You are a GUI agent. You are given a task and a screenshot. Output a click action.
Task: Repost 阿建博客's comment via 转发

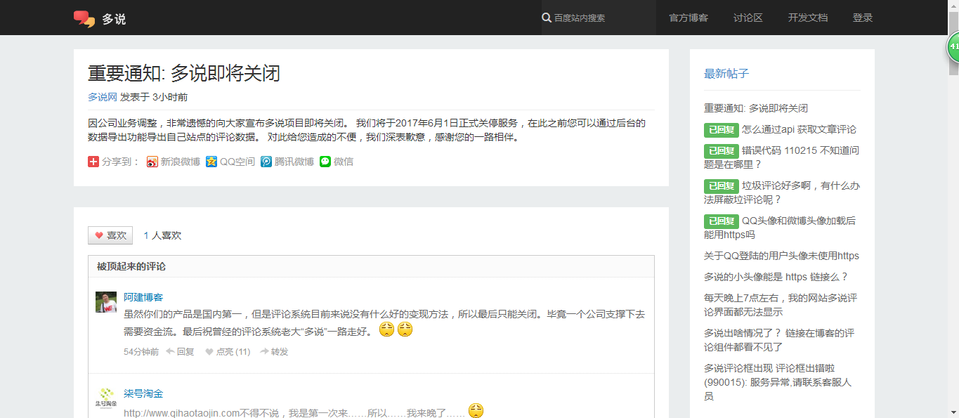pyautogui.click(x=274, y=351)
